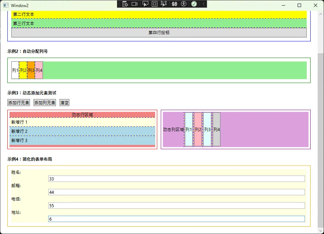The width and height of the screenshot is (324, 234).
Task: Click the 邮箱 input field containing 44
Action: click(176, 192)
